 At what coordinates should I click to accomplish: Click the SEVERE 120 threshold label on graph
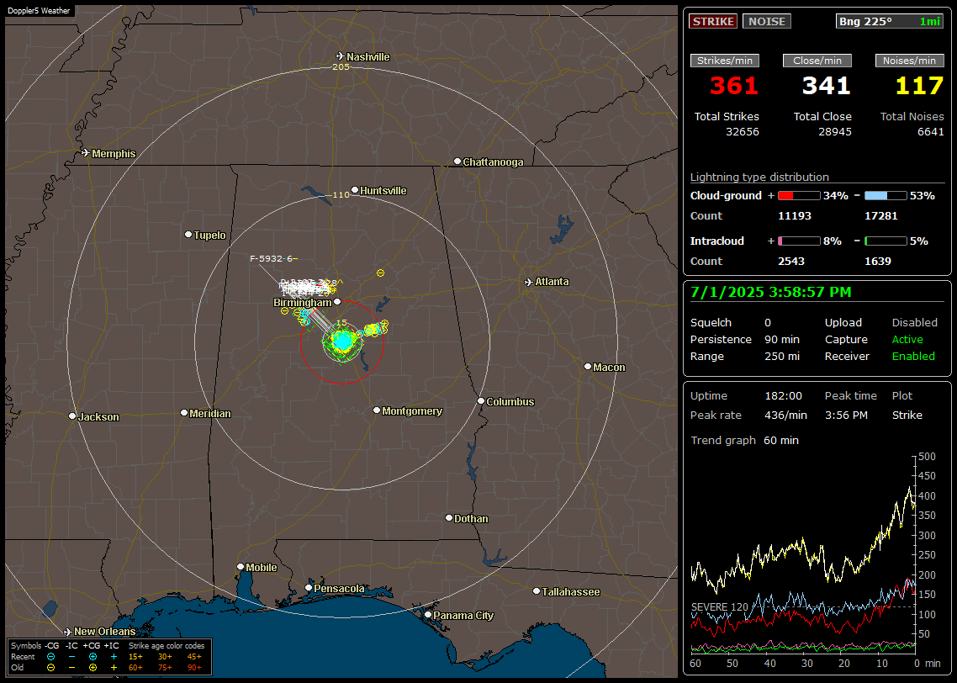point(720,607)
